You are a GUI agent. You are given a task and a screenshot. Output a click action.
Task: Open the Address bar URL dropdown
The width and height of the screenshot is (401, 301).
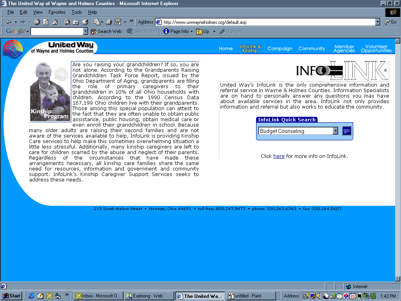[378, 22]
